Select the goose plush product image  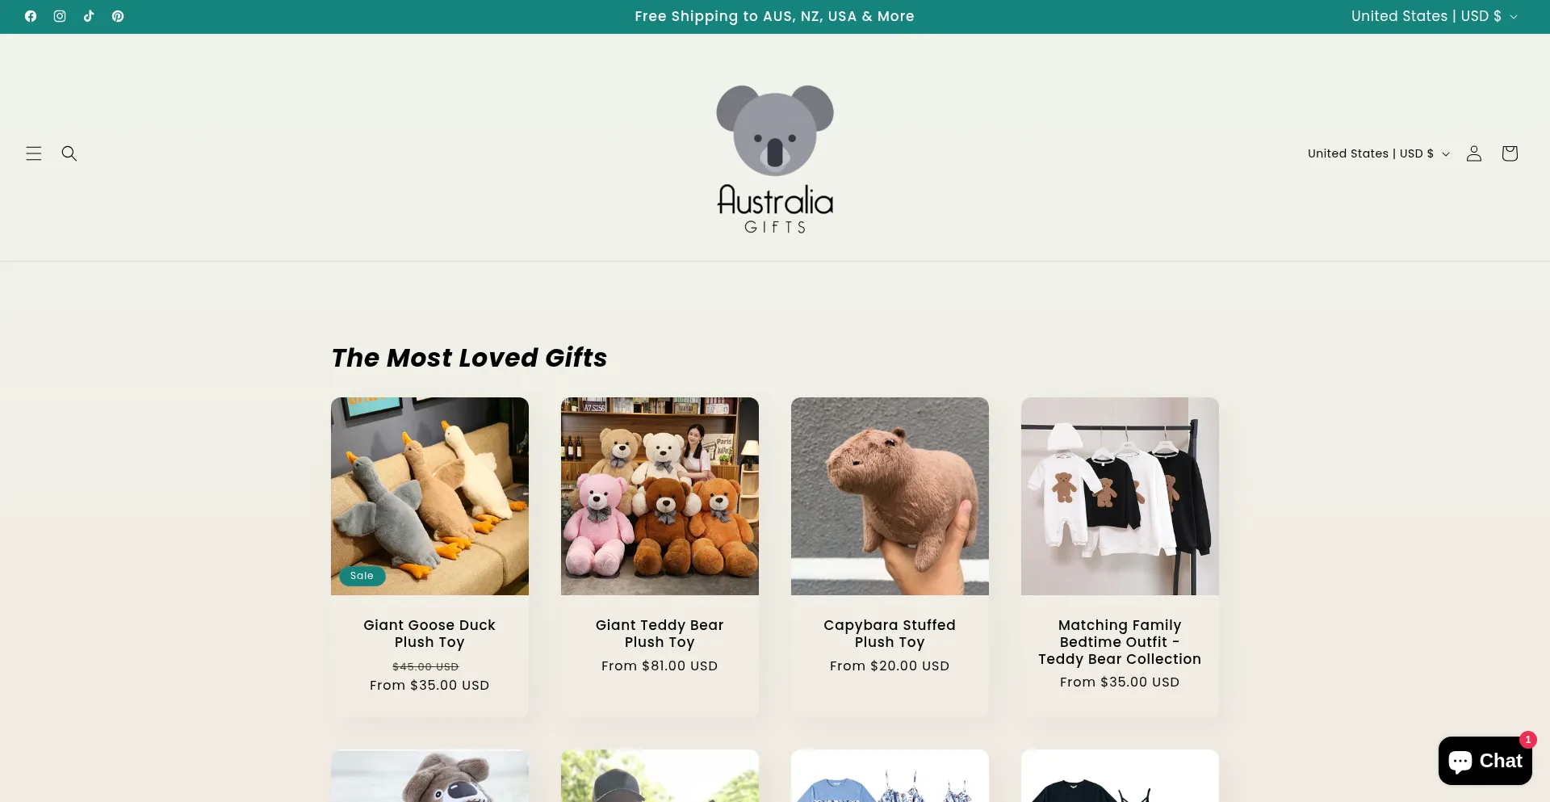[x=429, y=496]
